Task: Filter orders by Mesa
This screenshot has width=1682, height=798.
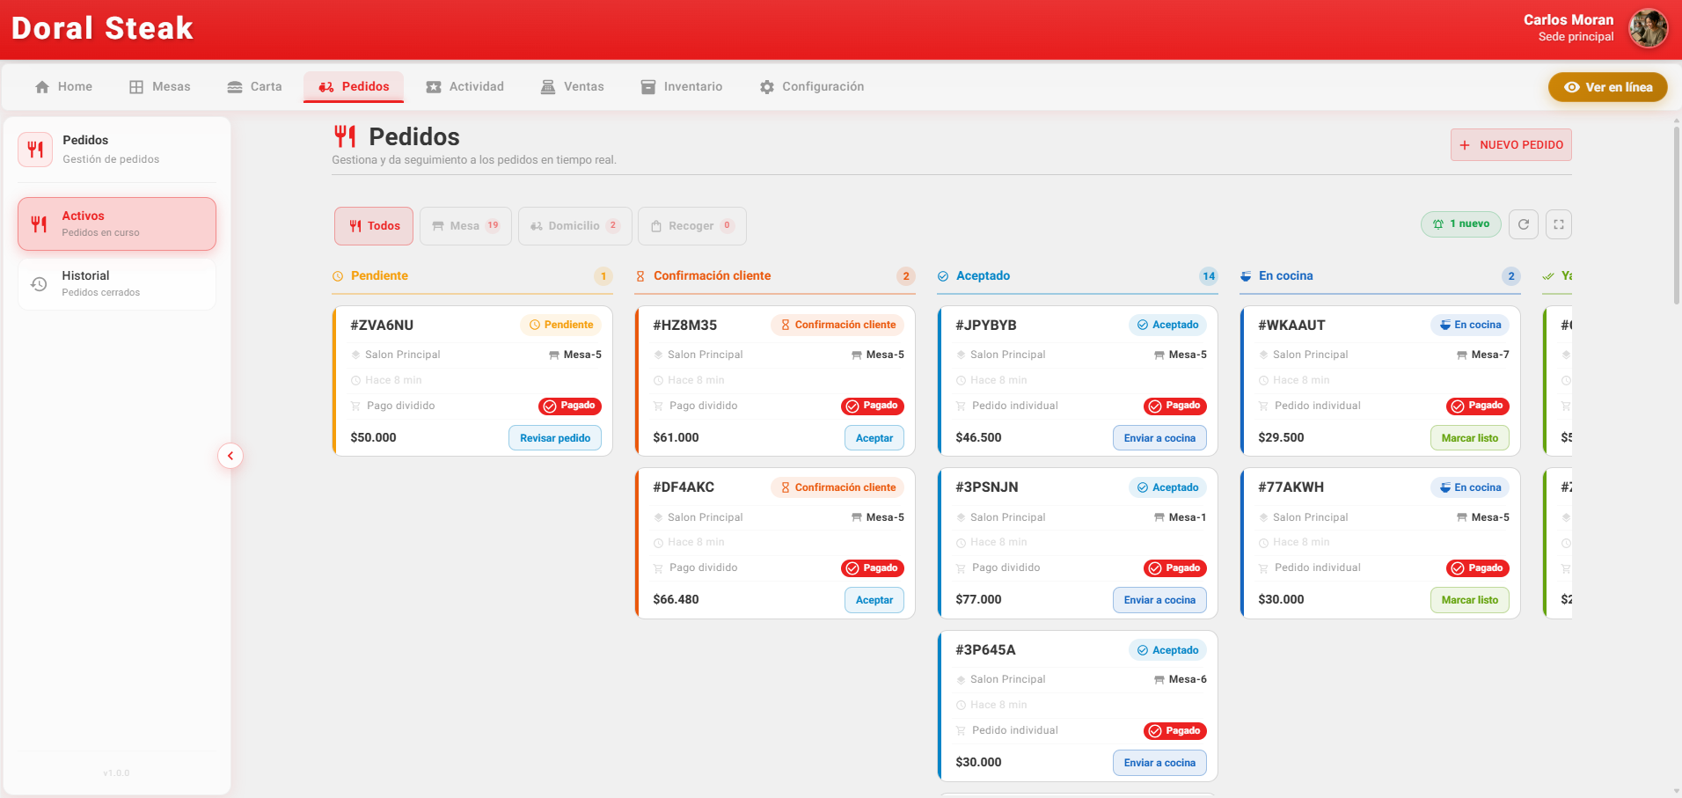Action: [x=465, y=226]
